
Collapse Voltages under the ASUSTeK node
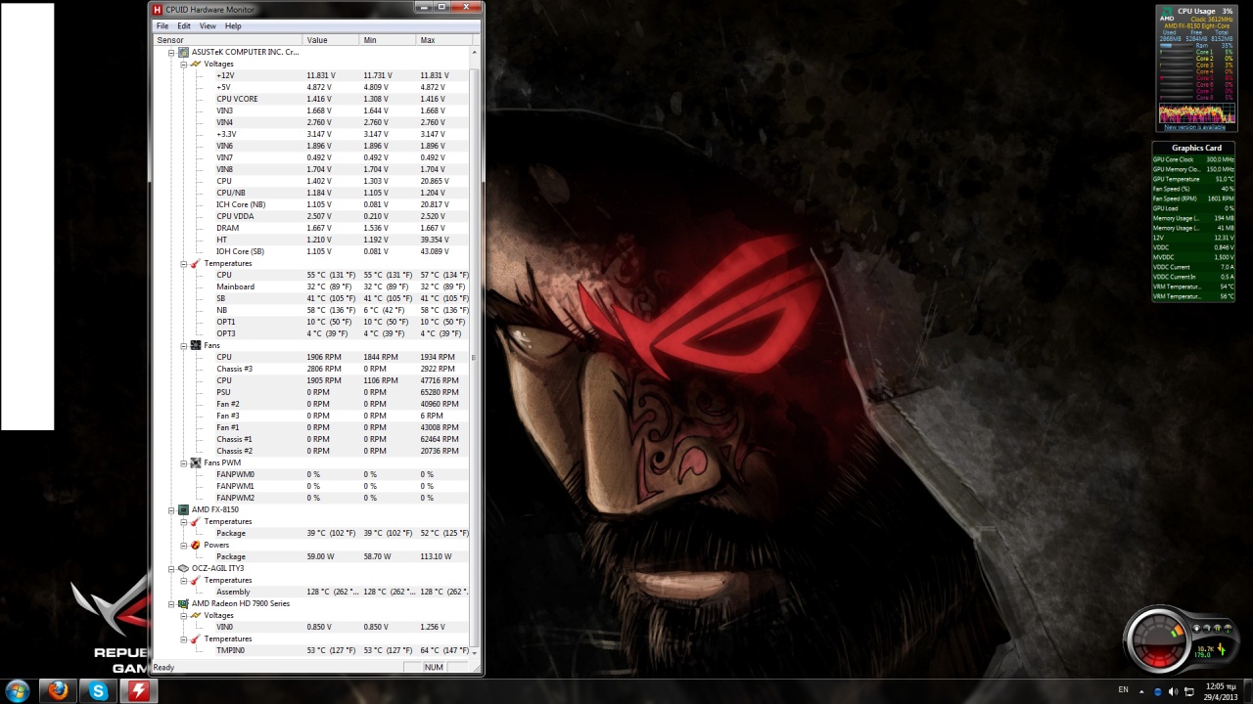183,64
